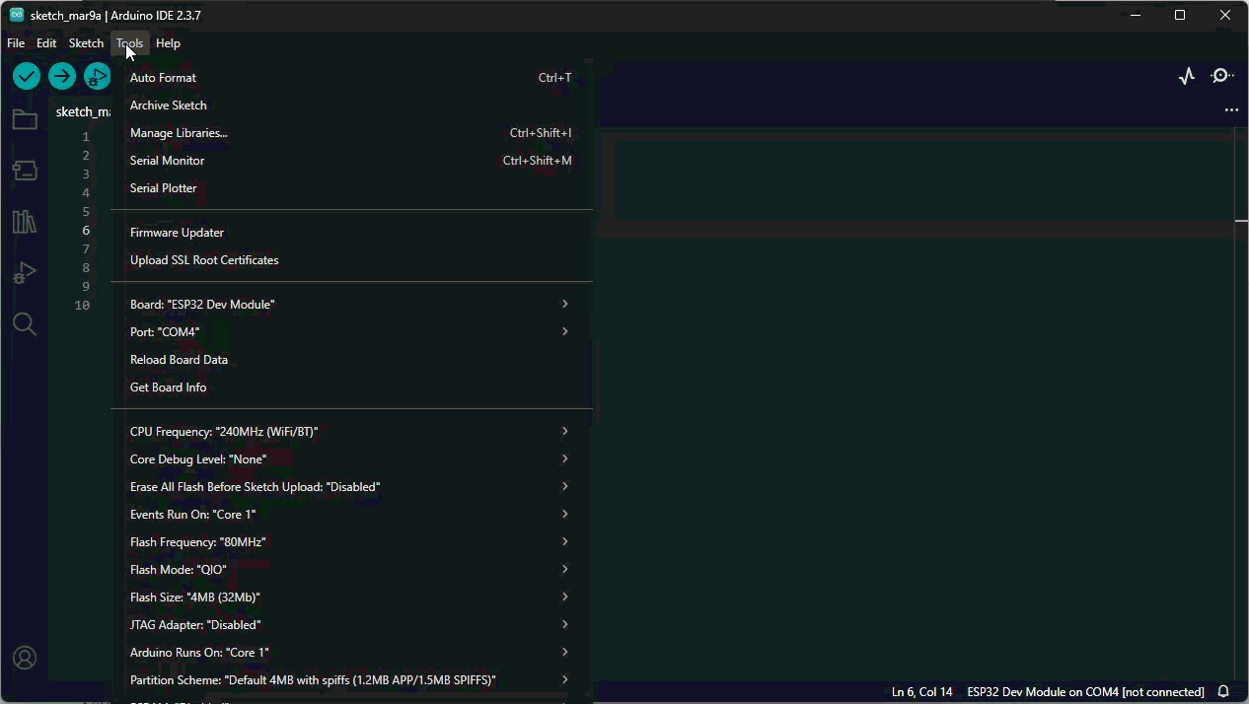Click the Upload arrow button

click(x=62, y=76)
